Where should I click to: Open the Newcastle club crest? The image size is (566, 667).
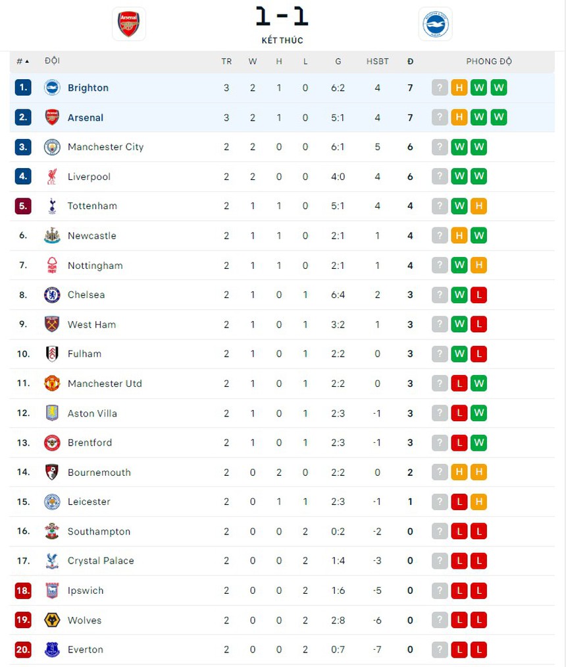(x=52, y=235)
